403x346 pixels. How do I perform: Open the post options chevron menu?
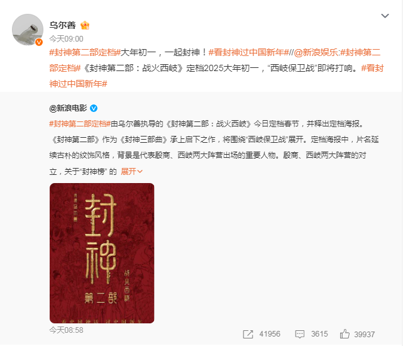(385, 16)
